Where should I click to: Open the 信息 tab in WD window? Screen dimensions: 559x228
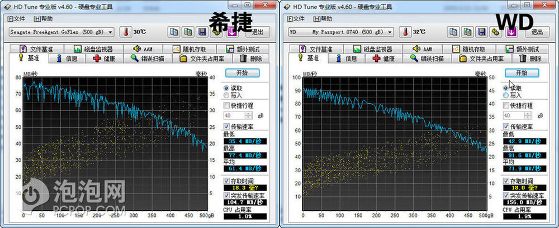(347, 59)
